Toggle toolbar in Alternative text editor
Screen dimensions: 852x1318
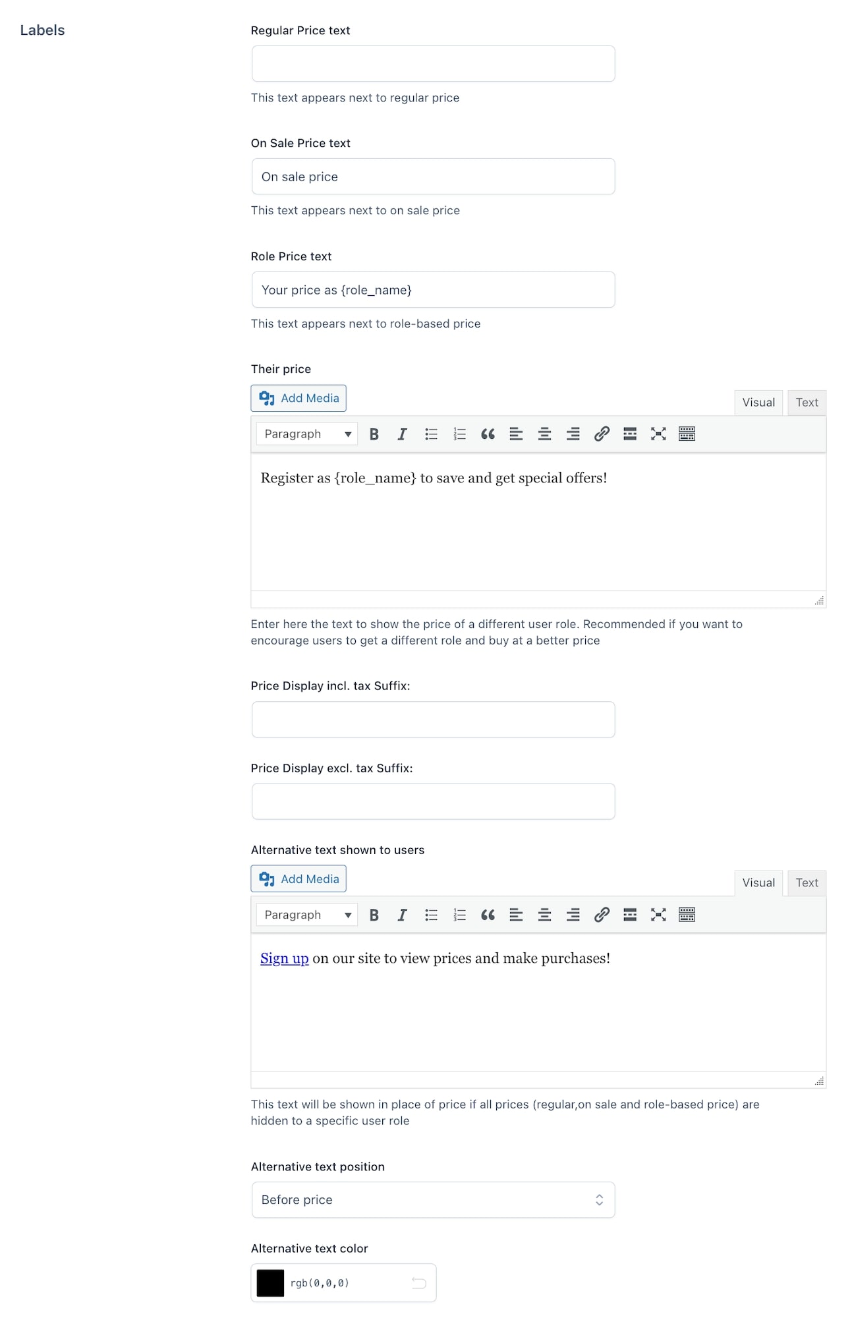(687, 915)
